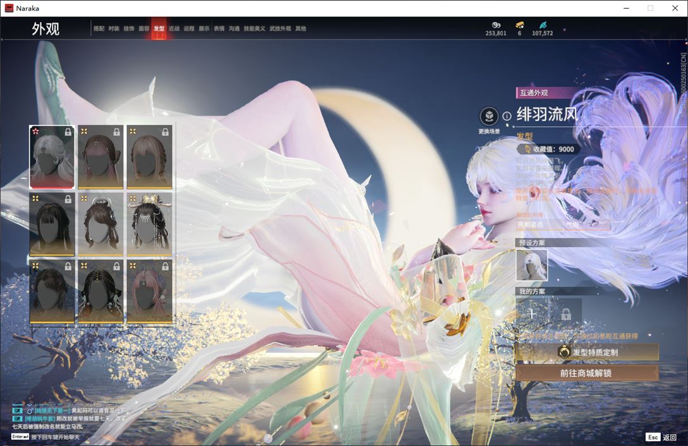The width and height of the screenshot is (688, 446).
Task: Select the locked black long hair with bangs
Action: click(x=52, y=225)
